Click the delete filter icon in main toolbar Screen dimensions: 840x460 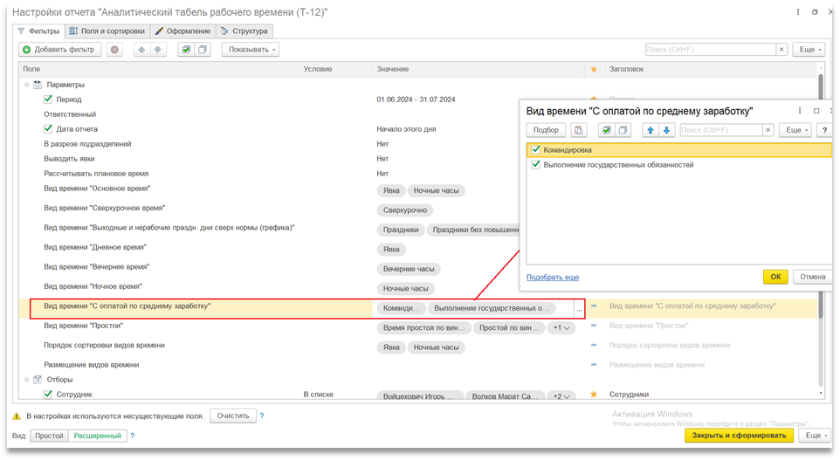(114, 50)
